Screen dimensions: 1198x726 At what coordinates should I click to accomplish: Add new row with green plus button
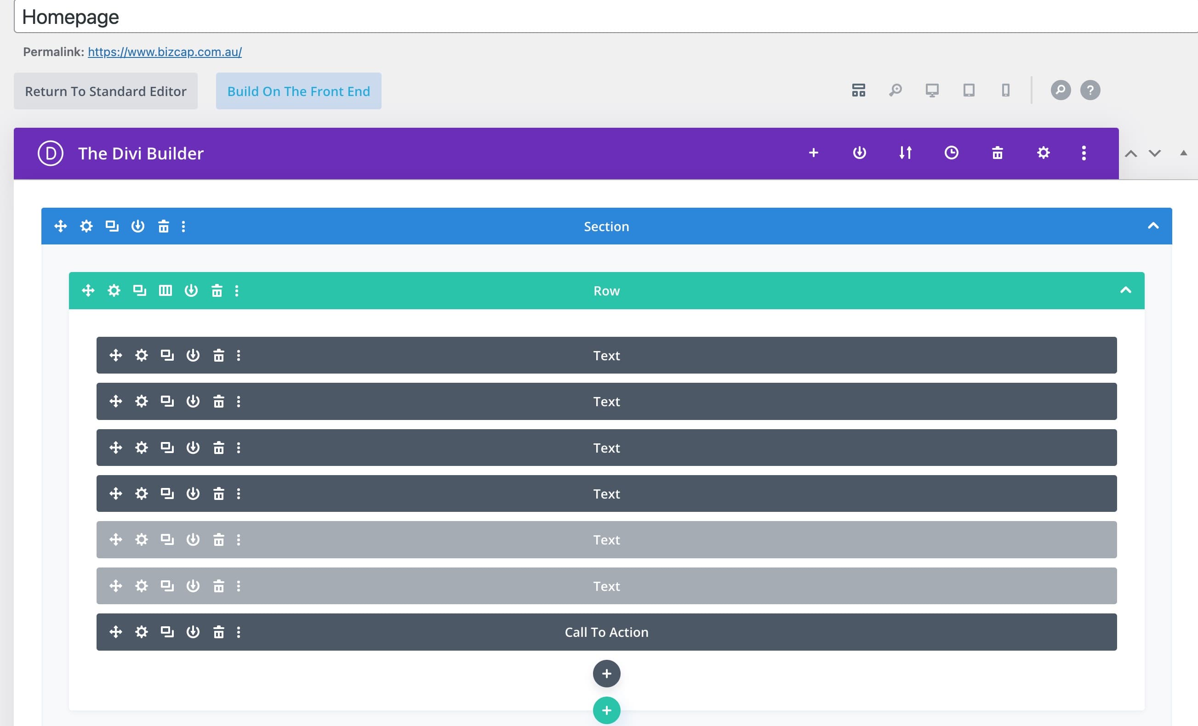606,710
